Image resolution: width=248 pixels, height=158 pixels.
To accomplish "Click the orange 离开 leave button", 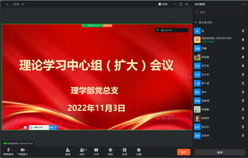I will point(184,152).
